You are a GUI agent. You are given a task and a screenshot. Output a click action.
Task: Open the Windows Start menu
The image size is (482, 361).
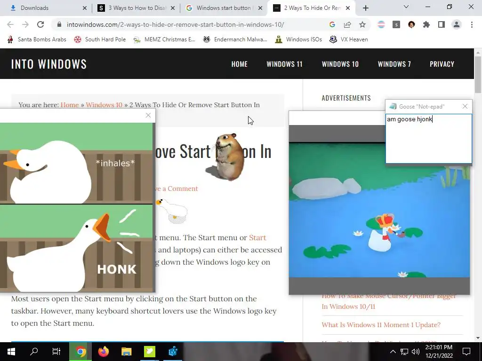point(11,352)
